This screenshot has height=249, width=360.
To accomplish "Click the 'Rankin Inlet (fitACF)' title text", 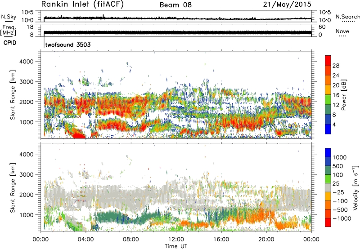I will (x=82, y=4).
